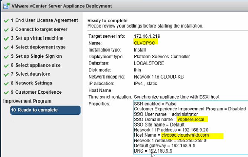The height and width of the screenshot is (157, 248).
Task: Click the SSH enabled = False property line
Action: click(155, 104)
